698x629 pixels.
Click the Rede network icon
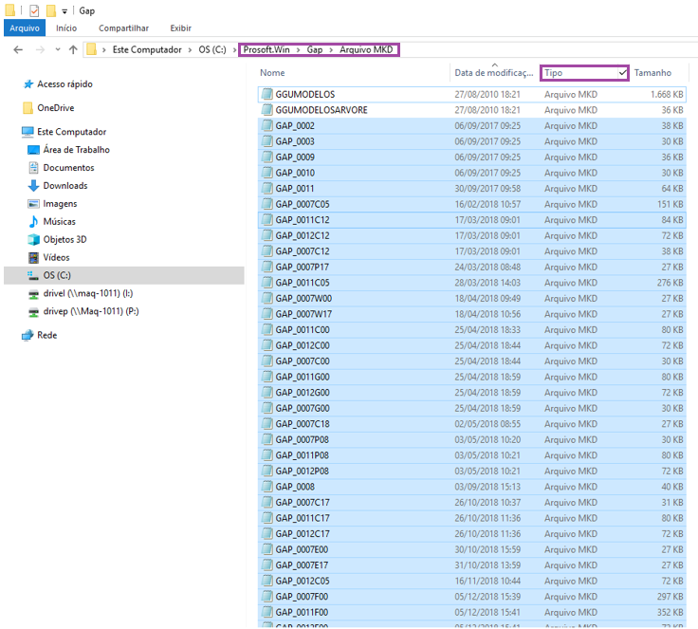click(27, 335)
